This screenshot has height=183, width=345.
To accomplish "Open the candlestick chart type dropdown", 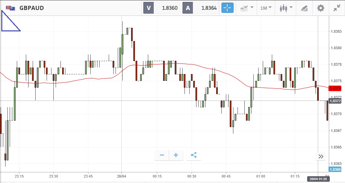I will coord(286,8).
